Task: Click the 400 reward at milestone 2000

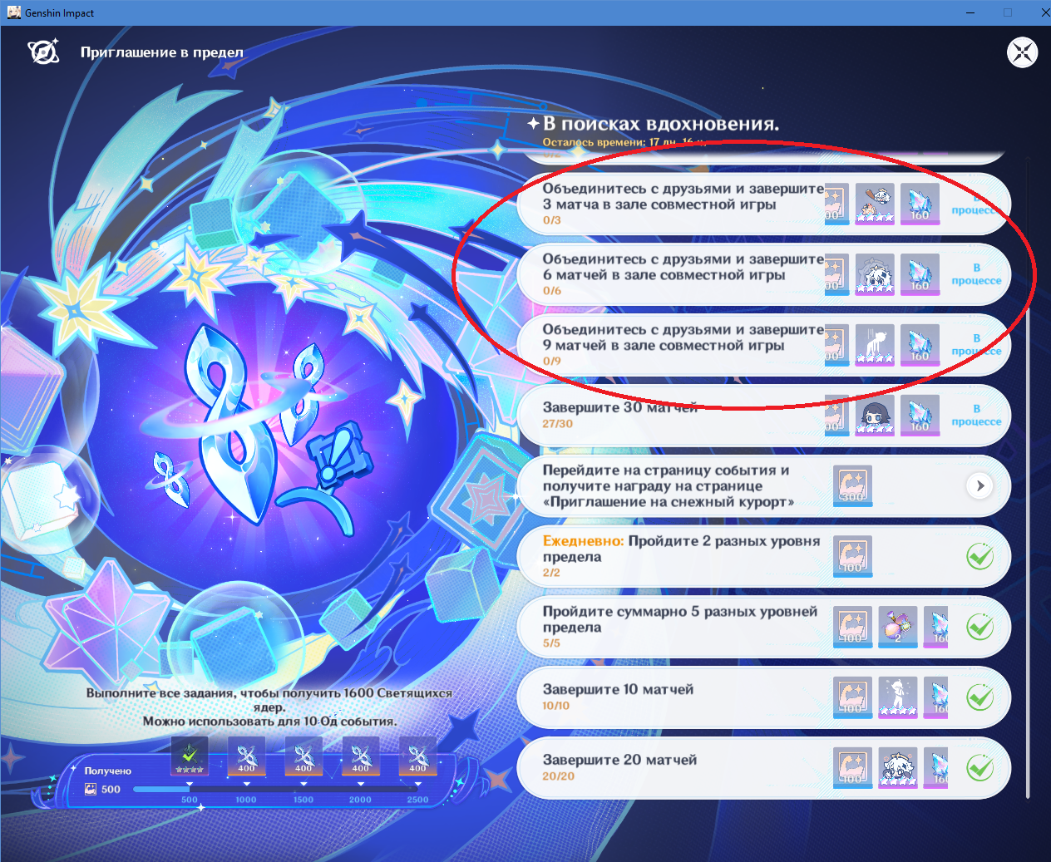Action: click(x=360, y=756)
